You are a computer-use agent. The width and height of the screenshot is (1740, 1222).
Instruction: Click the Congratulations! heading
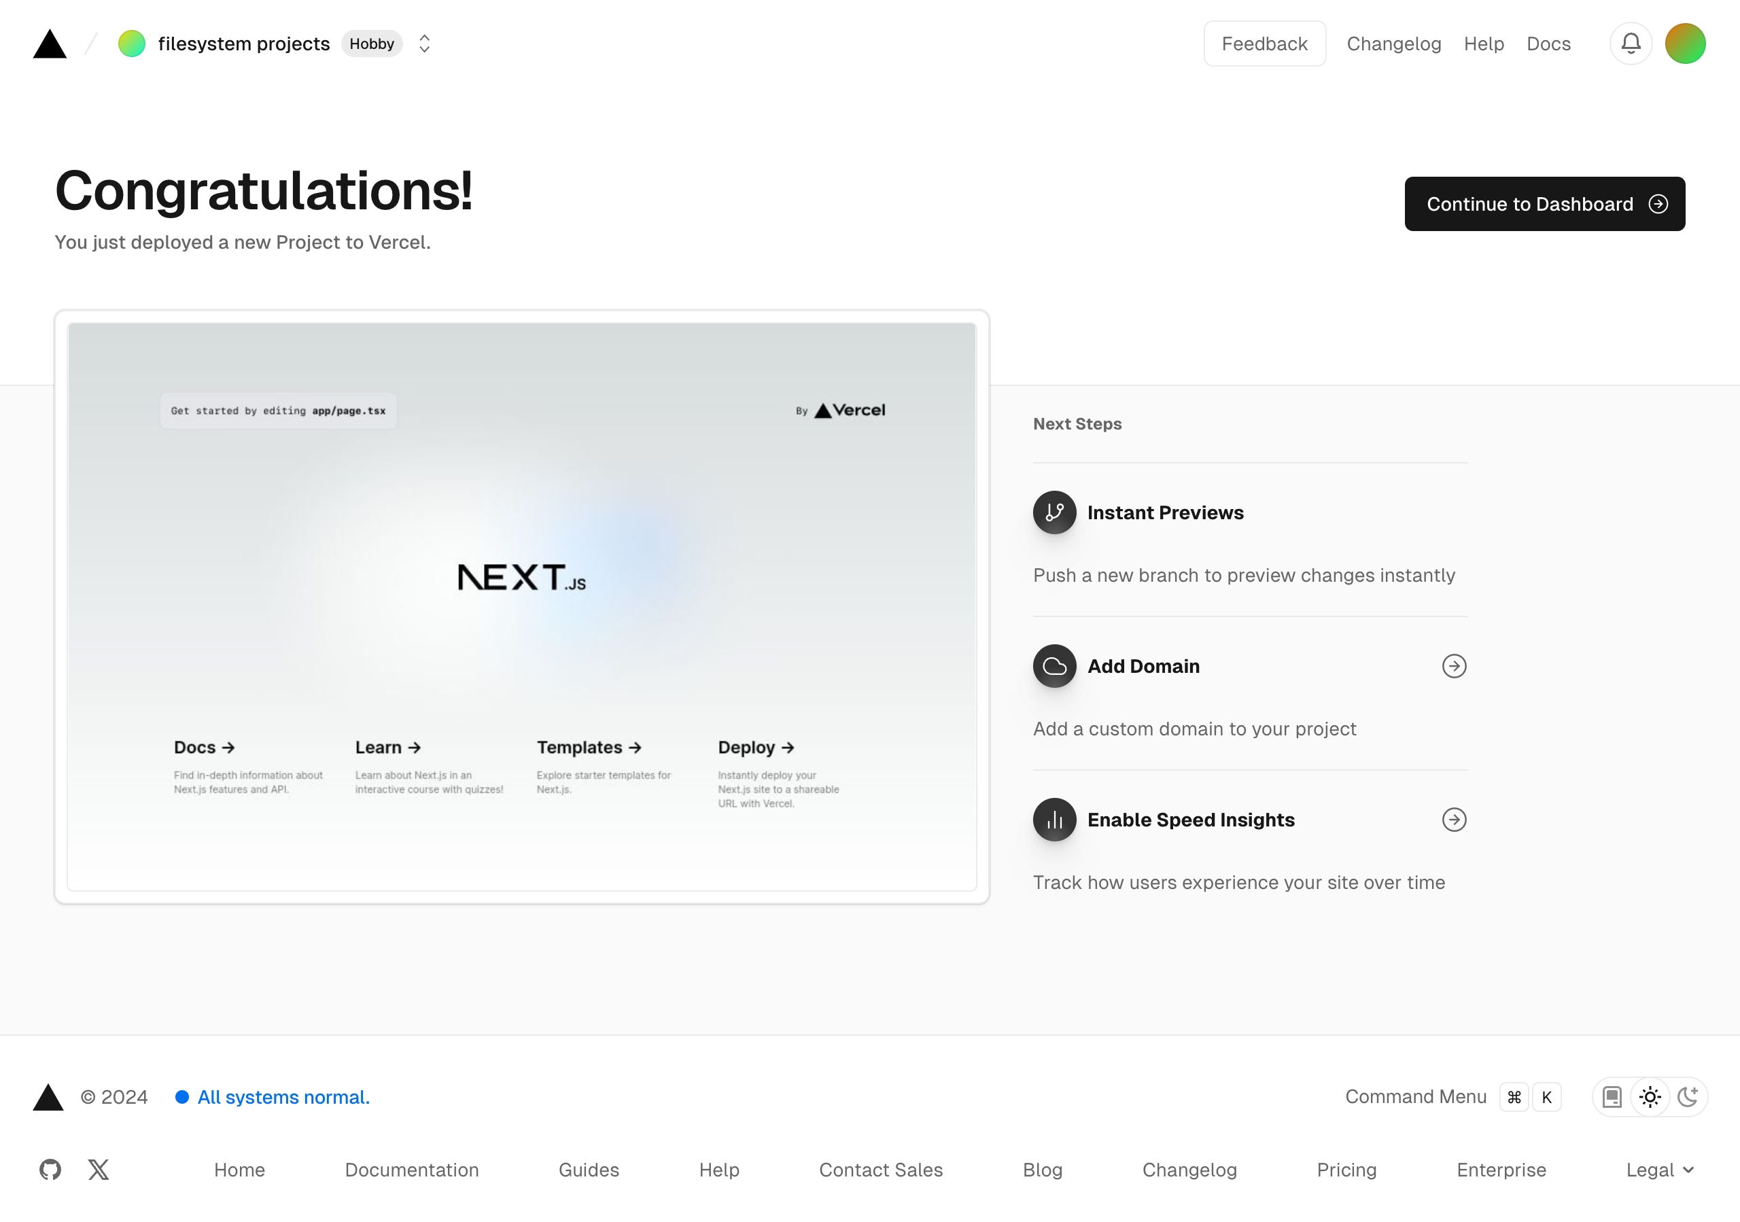264,191
